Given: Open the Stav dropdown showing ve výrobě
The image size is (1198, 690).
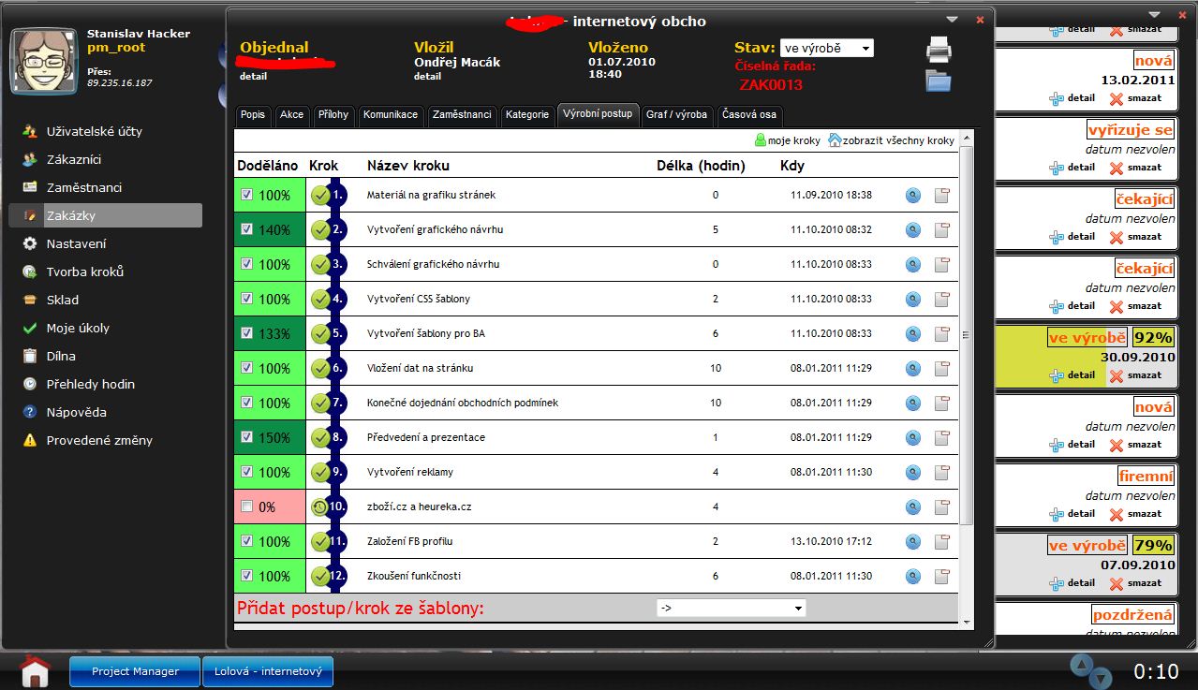Looking at the screenshot, I should 826,48.
